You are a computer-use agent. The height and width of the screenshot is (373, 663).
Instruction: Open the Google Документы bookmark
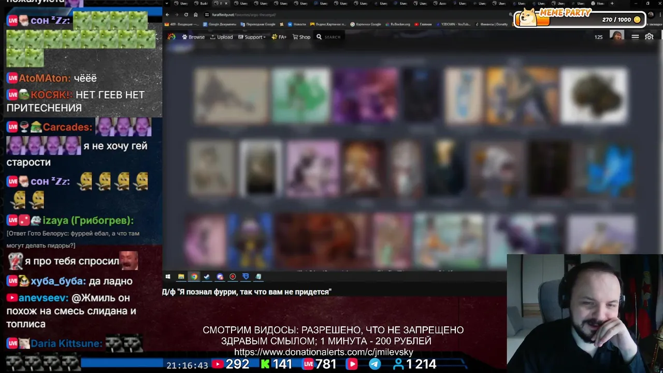(x=220, y=24)
